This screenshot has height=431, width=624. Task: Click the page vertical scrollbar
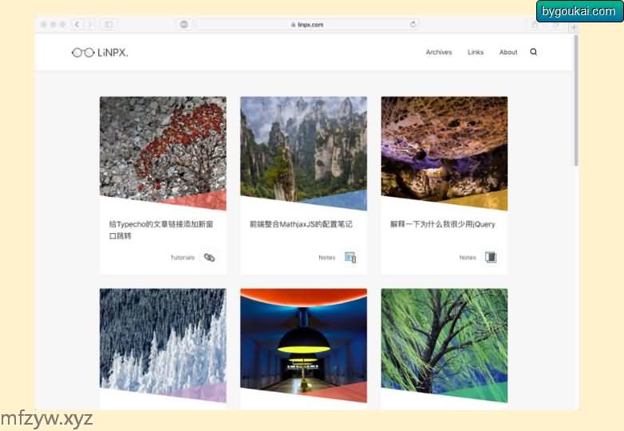click(x=576, y=104)
